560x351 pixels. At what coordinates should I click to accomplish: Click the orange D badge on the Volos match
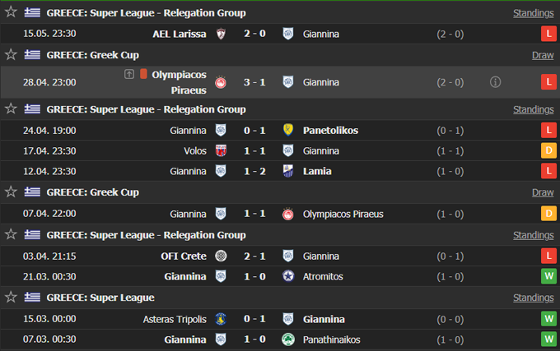[x=548, y=150]
